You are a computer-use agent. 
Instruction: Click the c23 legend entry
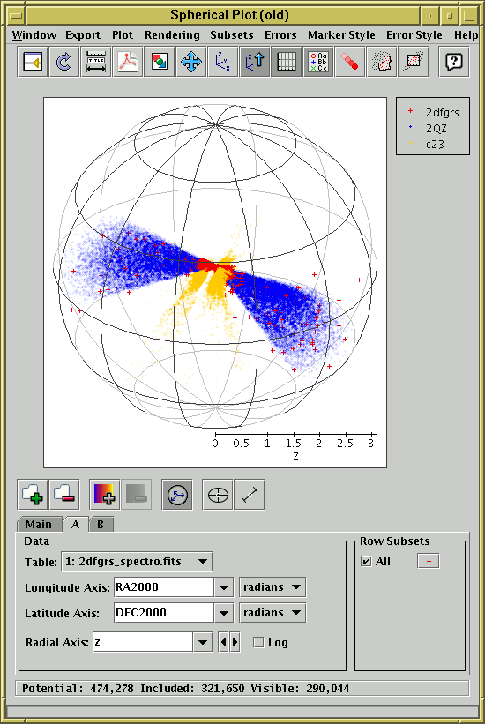pos(426,144)
